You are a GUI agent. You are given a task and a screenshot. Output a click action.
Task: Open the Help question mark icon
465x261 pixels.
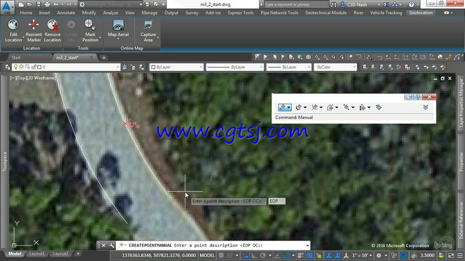(x=412, y=5)
